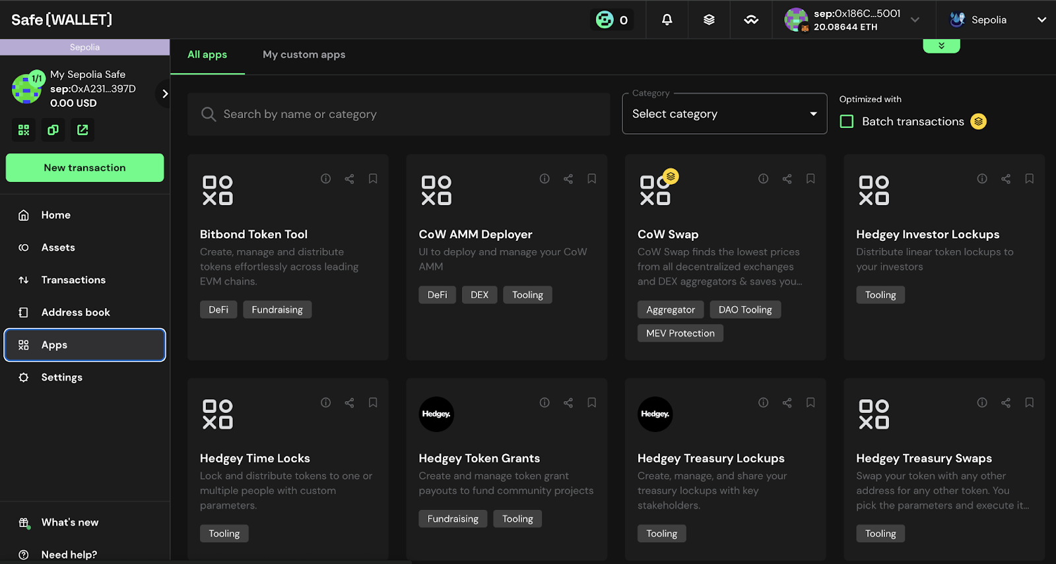Copy the Safe address
The image size is (1056, 564).
pyautogui.click(x=53, y=130)
